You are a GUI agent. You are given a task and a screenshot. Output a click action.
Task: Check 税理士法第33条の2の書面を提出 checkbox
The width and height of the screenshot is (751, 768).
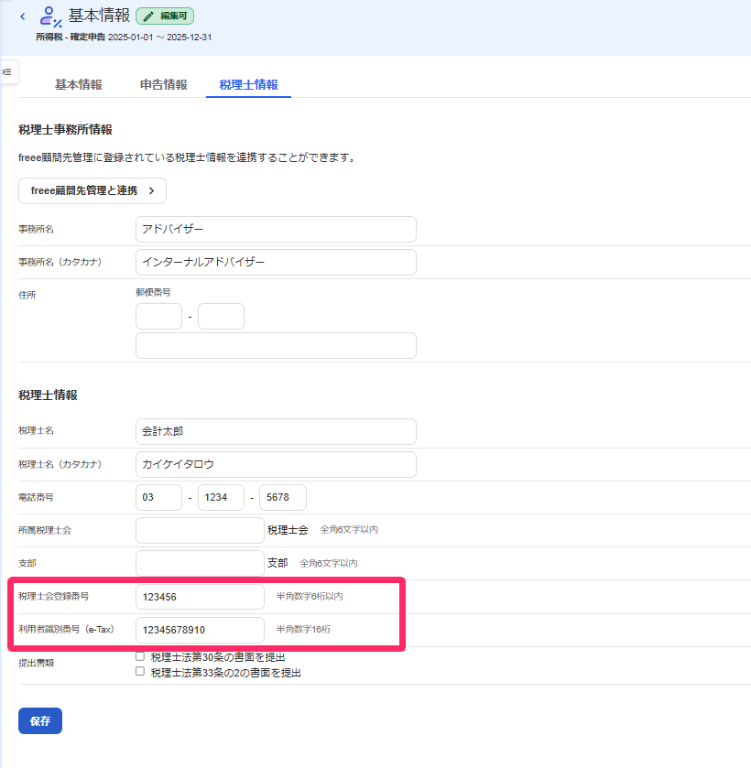(x=140, y=672)
